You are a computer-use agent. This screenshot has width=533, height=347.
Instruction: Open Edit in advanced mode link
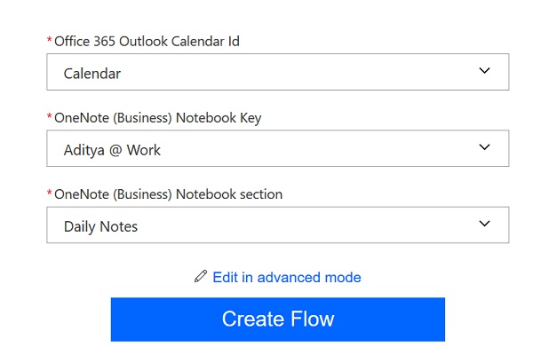(287, 278)
